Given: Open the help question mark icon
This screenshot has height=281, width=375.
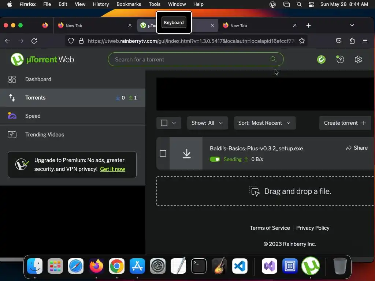Looking at the screenshot, I should tap(340, 59).
